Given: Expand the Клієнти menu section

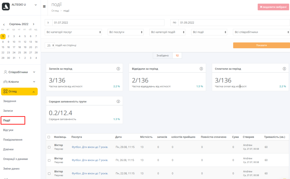Looking at the screenshot, I should pos(34,82).
